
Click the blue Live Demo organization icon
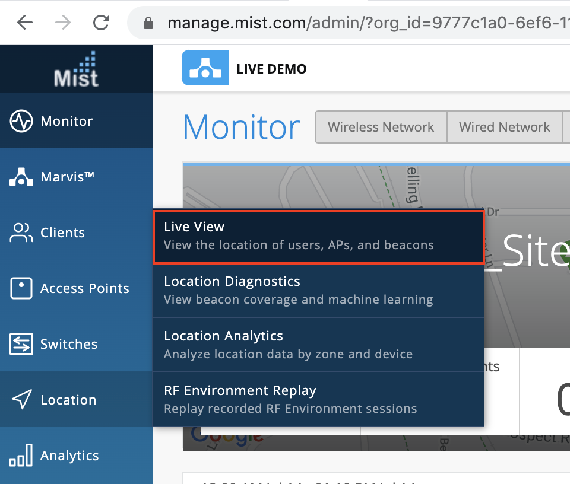tap(205, 68)
